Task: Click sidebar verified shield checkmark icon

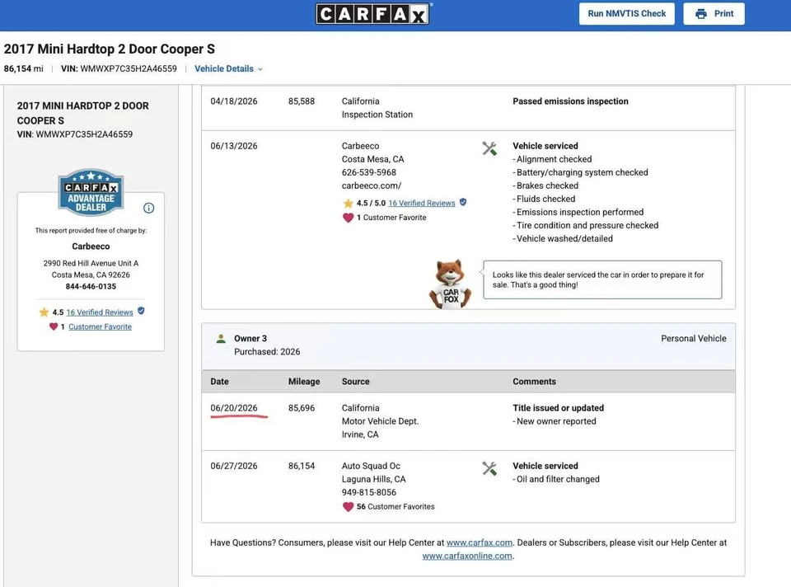Action: (141, 311)
